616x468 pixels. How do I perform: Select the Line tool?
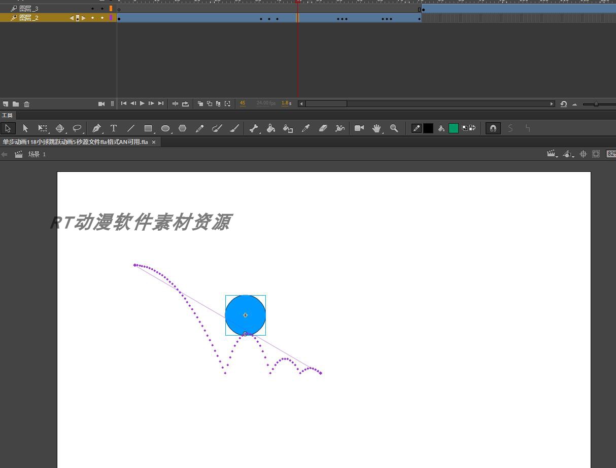[131, 129]
